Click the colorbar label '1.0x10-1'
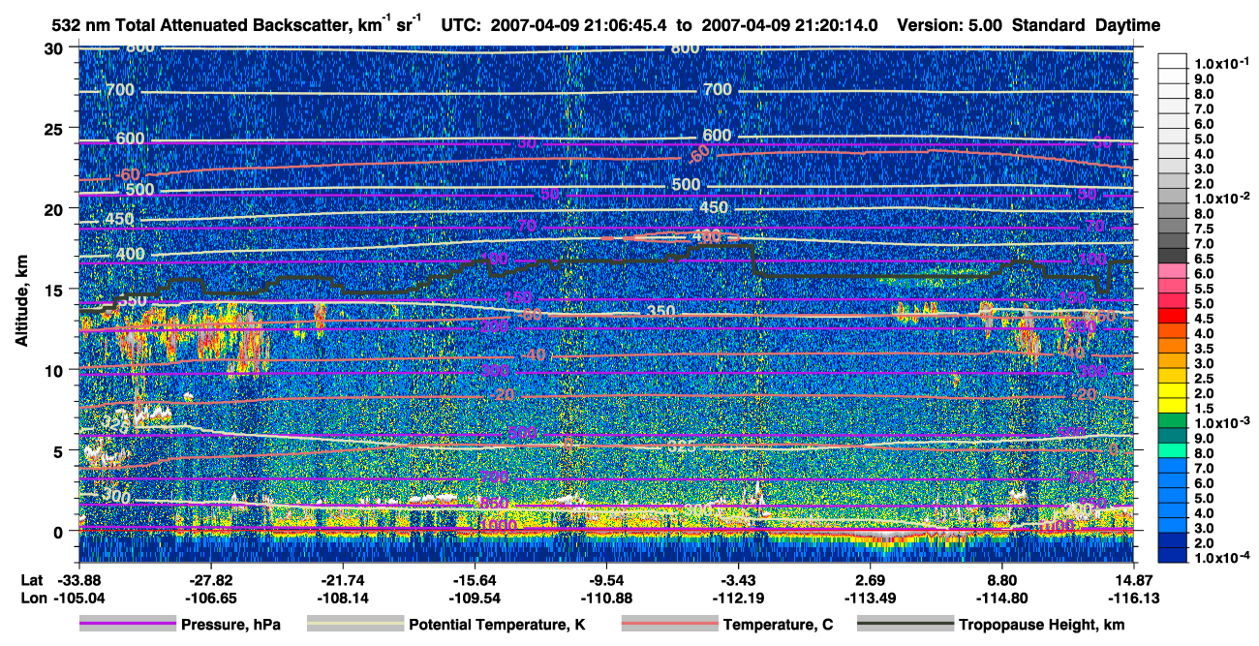 [1224, 64]
